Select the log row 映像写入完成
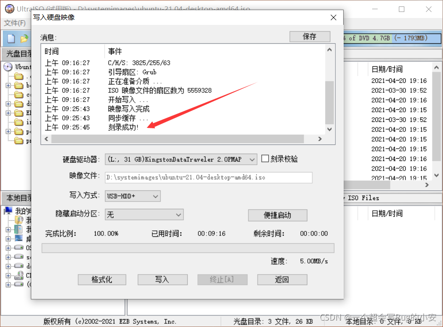The width and height of the screenshot is (443, 327). click(x=184, y=109)
